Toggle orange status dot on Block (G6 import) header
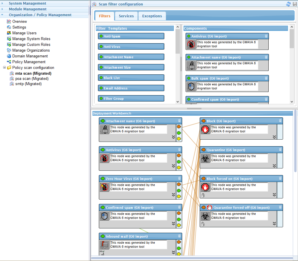This screenshot has width=298, height=261. 203,121
